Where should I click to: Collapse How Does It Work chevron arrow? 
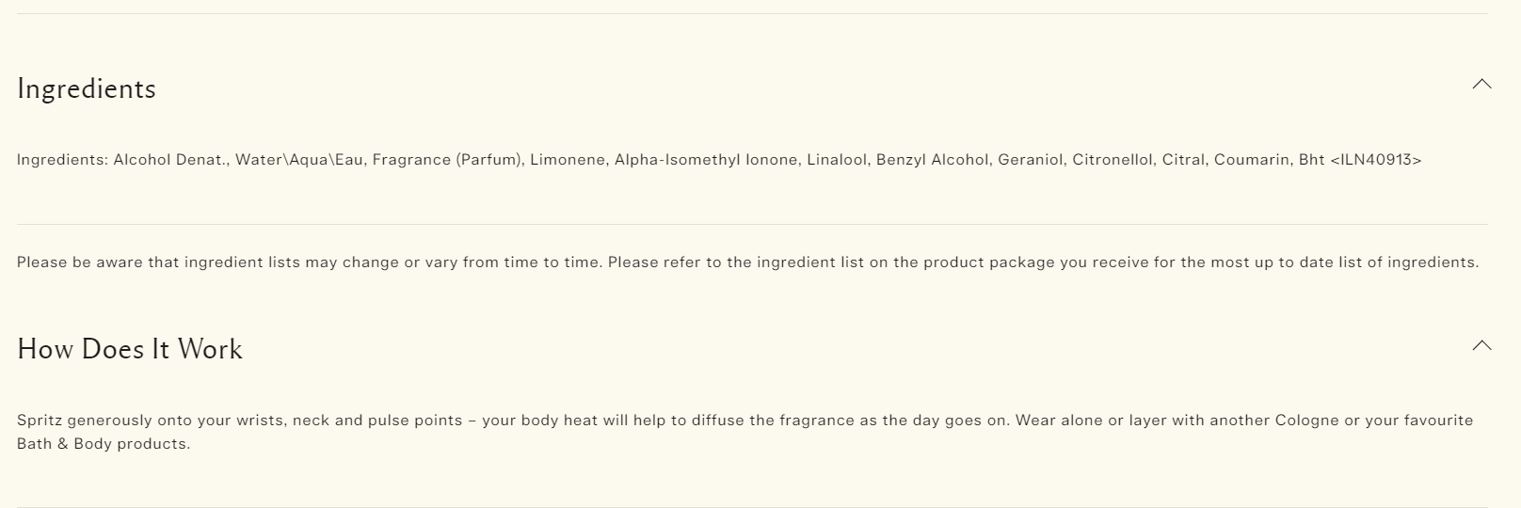point(1481,346)
